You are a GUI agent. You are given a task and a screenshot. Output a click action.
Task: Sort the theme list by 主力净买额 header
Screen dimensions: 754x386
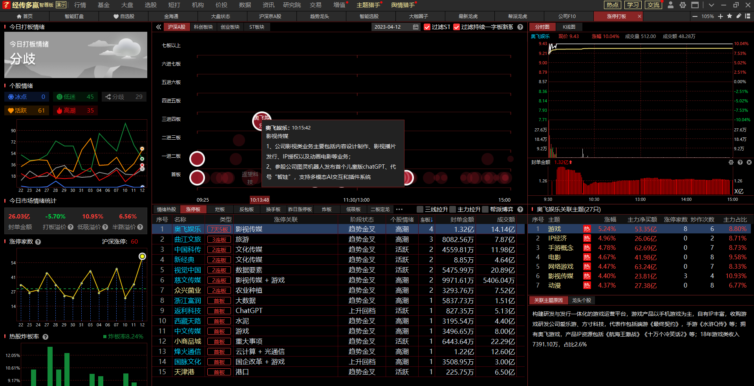pyautogui.click(x=642, y=220)
